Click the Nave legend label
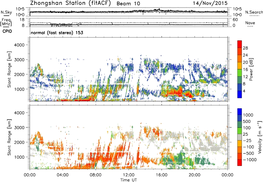Image resolution: width=263 pixels, height=182 pixels. click(250, 23)
